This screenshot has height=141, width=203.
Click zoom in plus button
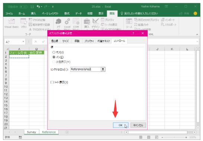186,137
